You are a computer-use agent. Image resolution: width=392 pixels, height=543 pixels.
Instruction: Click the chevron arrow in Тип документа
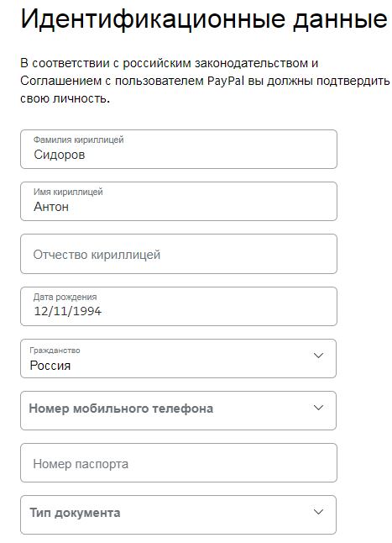pyautogui.click(x=318, y=512)
